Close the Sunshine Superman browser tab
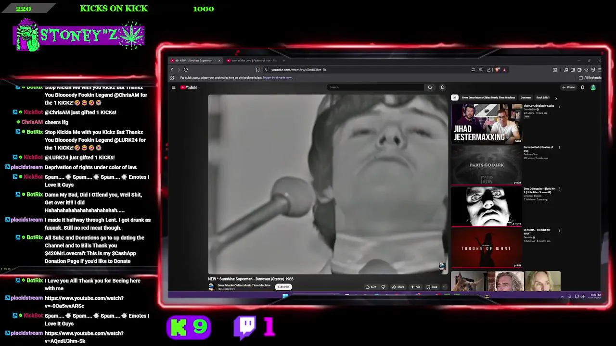This screenshot has width=616, height=346. pyautogui.click(x=219, y=61)
